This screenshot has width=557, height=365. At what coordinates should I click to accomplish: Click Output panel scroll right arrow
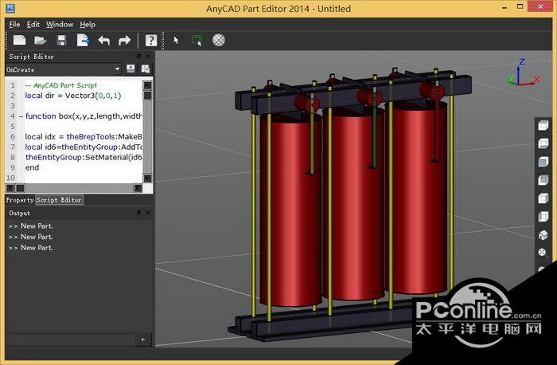[x=143, y=339]
